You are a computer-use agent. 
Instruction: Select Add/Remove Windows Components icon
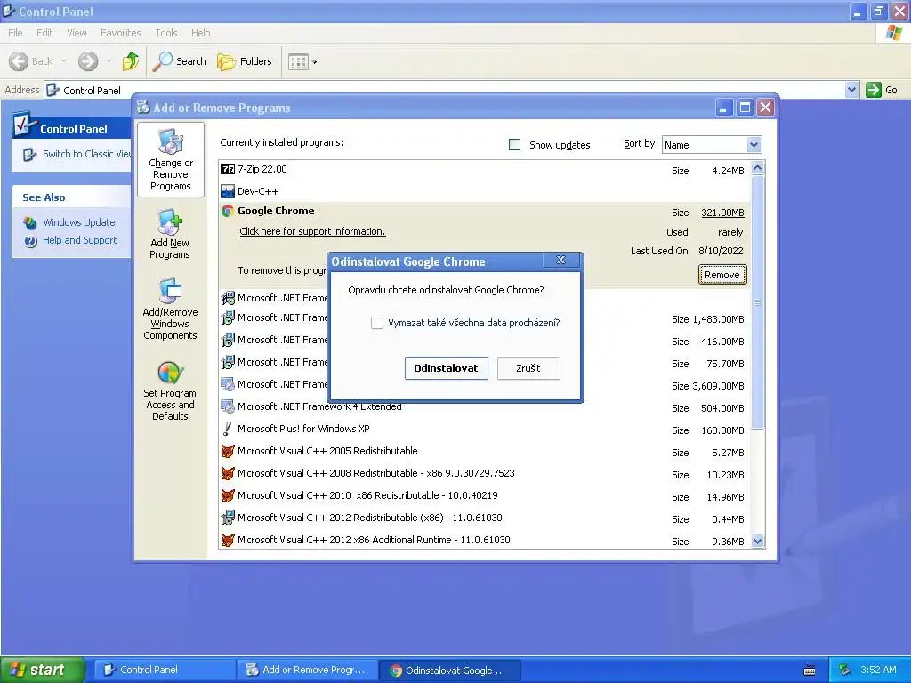coord(170,291)
